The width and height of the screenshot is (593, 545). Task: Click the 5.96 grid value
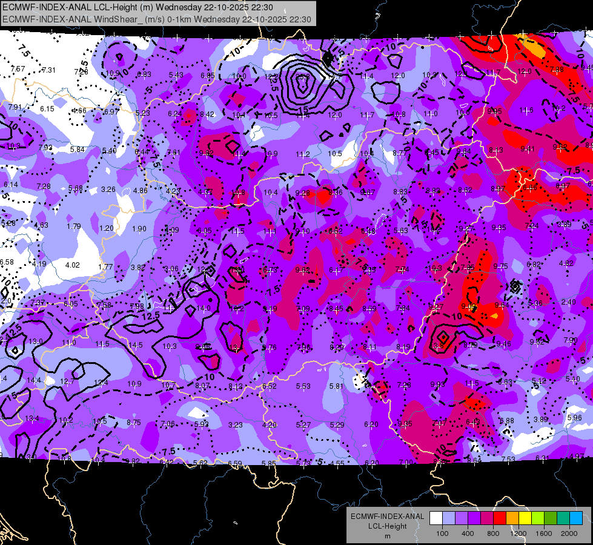click(x=574, y=418)
